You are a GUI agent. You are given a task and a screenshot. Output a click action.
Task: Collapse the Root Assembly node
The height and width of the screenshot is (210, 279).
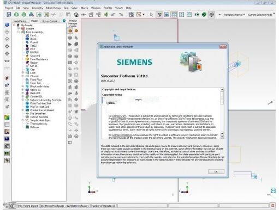(x=19, y=32)
